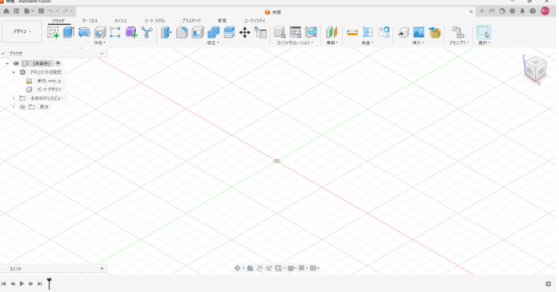Select the Measure ruler tool
559x292 pixels.
352,33
